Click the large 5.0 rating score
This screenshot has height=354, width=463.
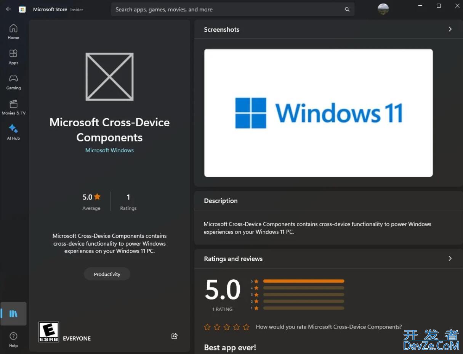[223, 290]
